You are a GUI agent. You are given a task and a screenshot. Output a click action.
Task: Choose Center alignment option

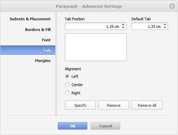click(67, 85)
